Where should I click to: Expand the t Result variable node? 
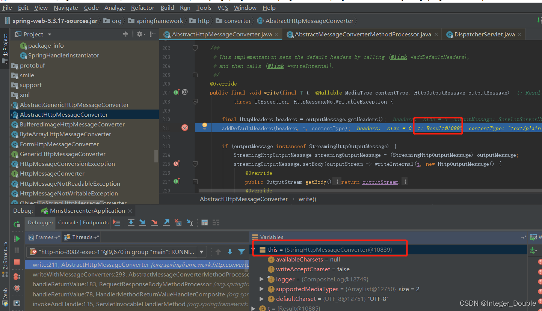click(254, 308)
